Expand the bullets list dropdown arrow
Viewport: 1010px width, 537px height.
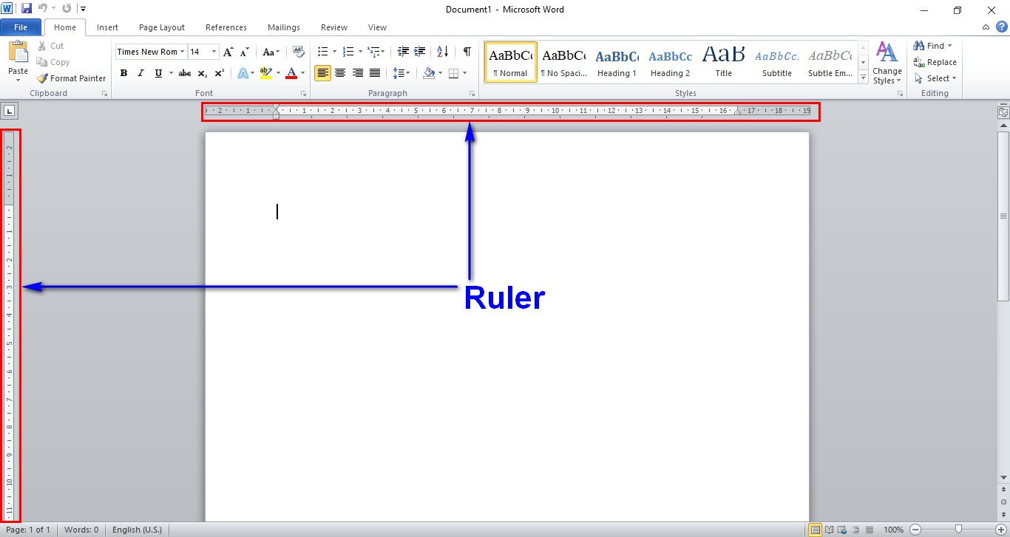point(334,52)
